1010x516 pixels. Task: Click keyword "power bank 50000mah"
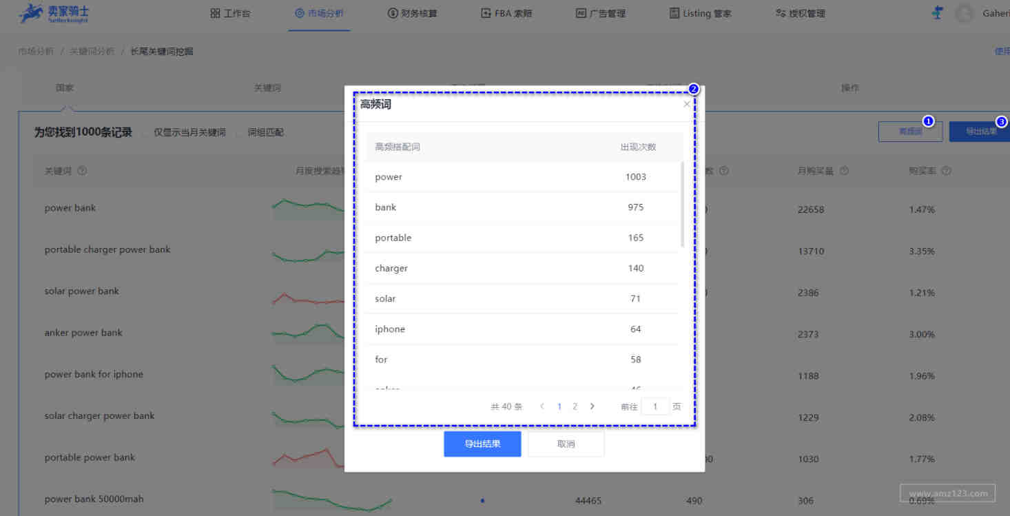pyautogui.click(x=94, y=499)
